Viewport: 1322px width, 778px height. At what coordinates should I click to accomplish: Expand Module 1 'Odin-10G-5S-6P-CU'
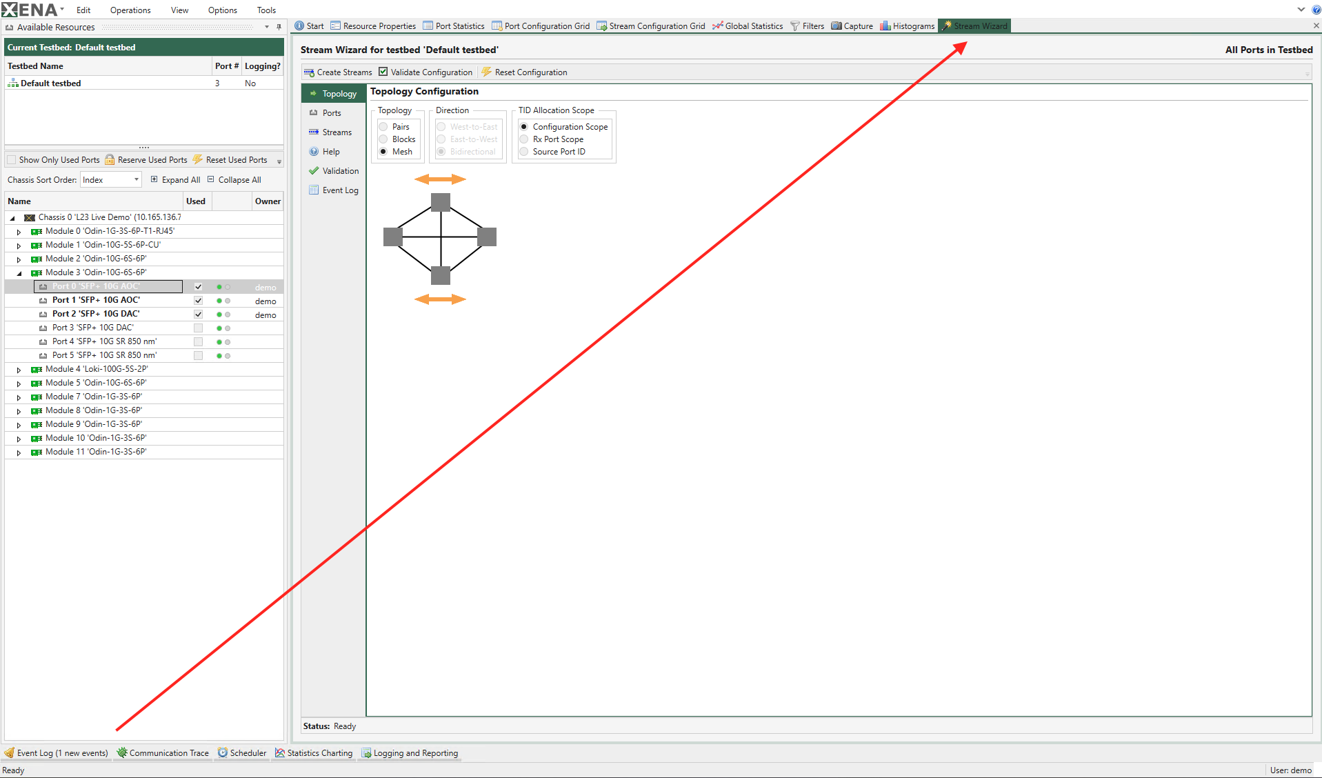[x=19, y=246]
